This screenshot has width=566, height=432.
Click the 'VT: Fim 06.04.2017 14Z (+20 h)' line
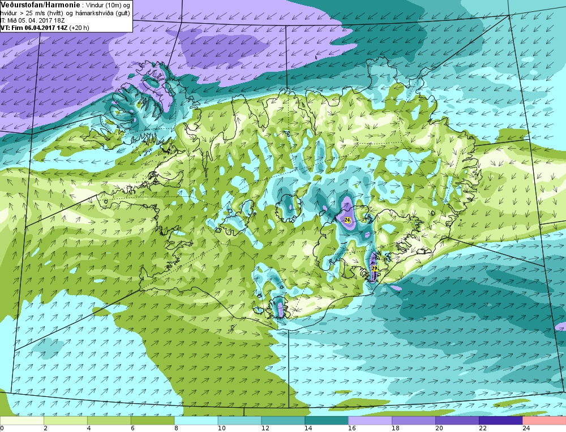coord(45,28)
